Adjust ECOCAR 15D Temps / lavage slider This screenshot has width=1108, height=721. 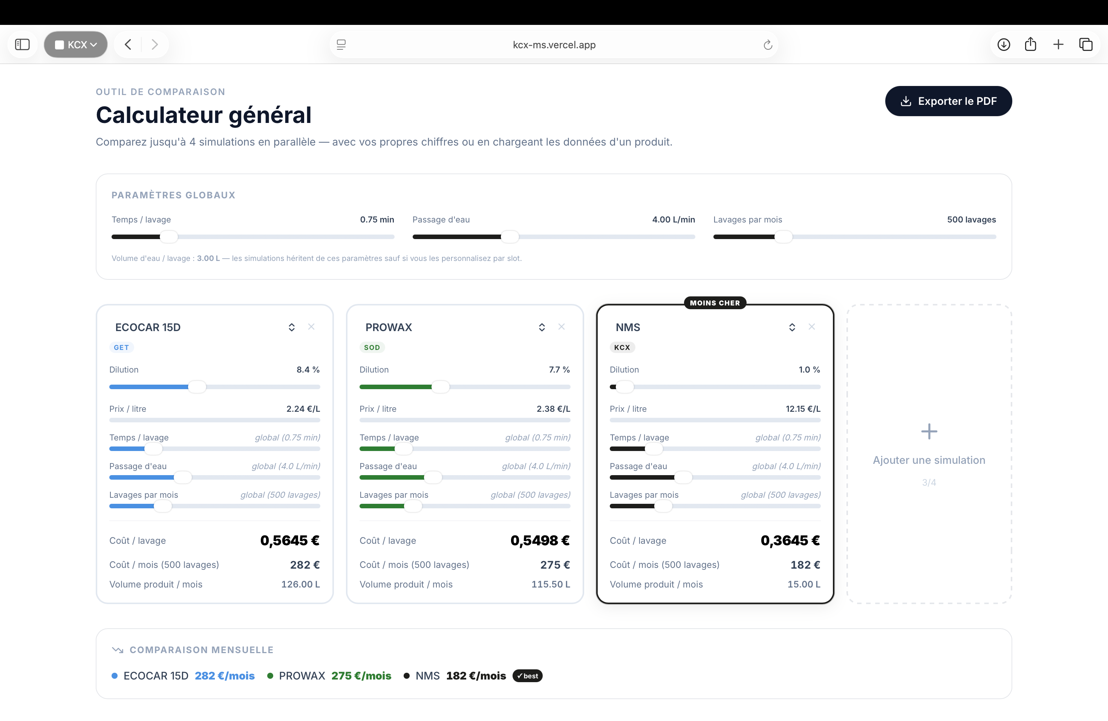[x=214, y=449]
